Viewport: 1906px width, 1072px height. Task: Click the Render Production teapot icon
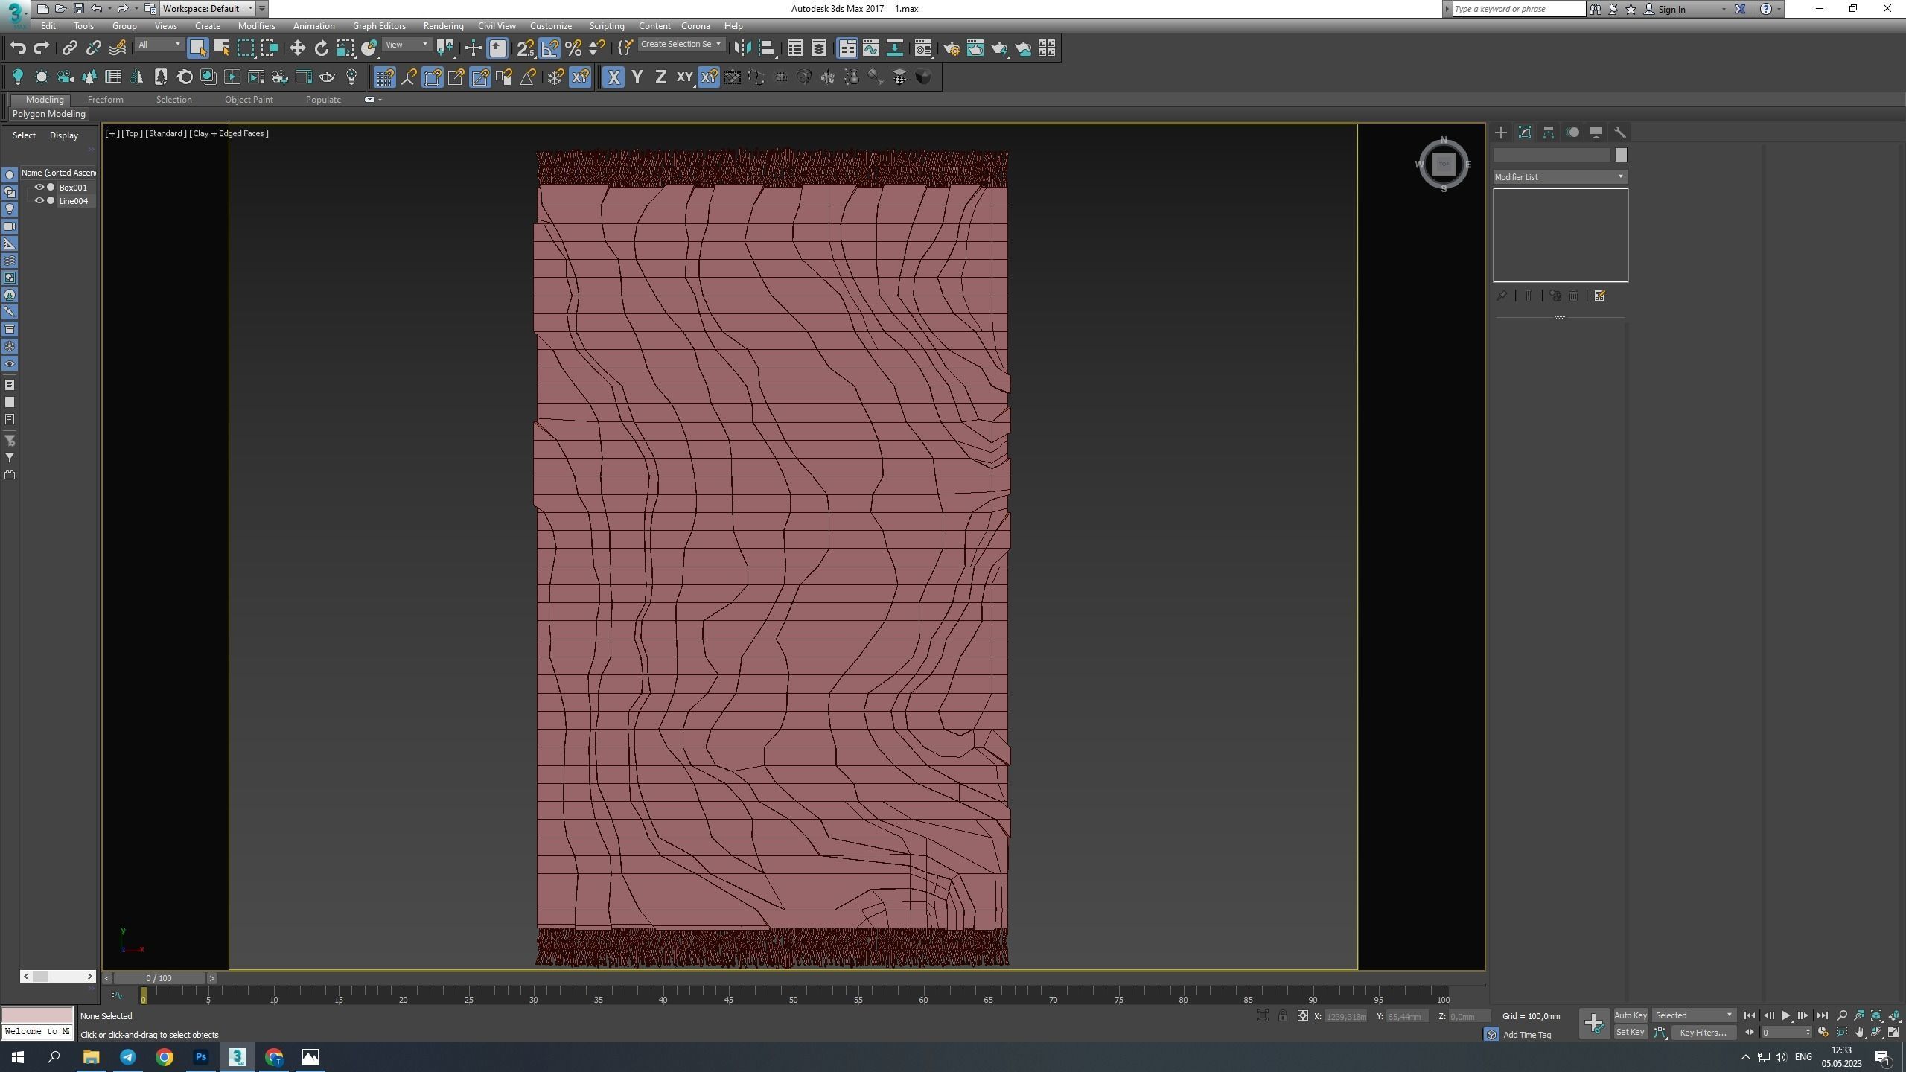click(998, 48)
